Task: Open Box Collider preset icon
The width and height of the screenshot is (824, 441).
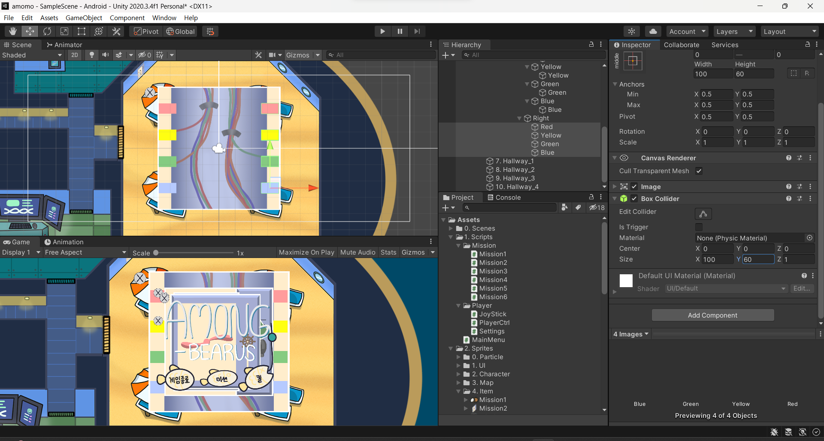Action: [800, 198]
